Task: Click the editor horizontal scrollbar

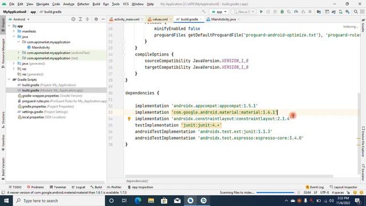Action: pyautogui.click(x=229, y=176)
